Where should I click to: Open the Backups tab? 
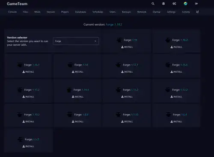tap(126, 12)
